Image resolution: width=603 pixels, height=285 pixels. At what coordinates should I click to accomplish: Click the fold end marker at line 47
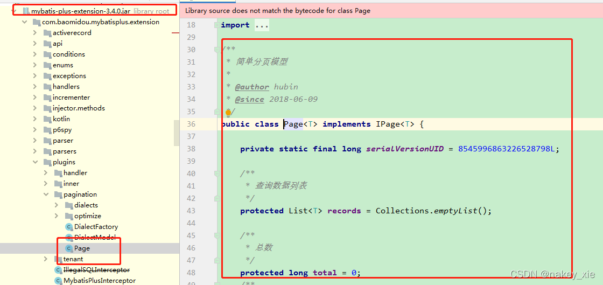(x=217, y=260)
